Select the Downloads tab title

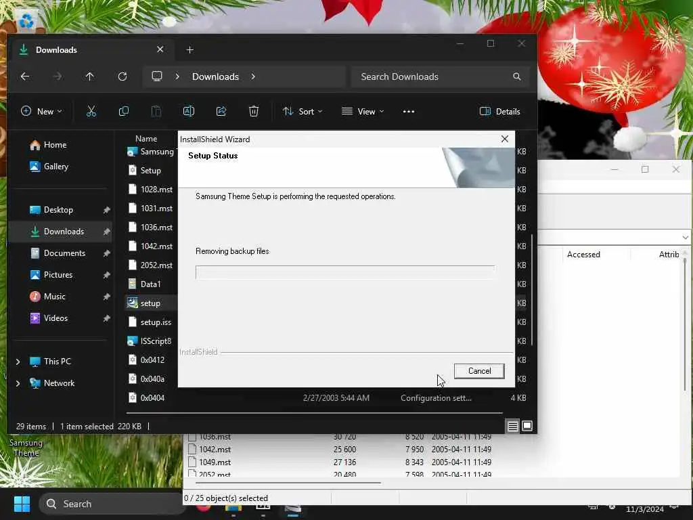56,50
